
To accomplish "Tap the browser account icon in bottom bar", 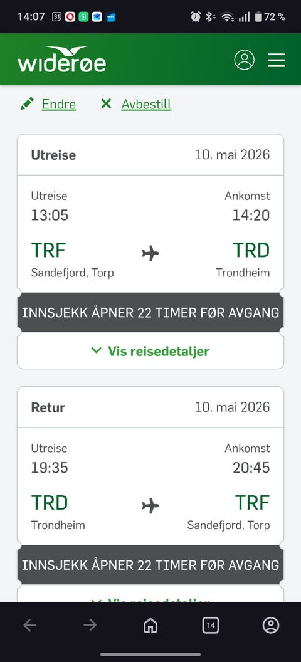I will [x=271, y=625].
